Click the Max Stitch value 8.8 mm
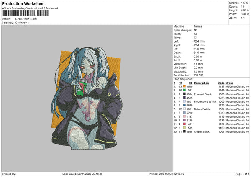 tap(198, 64)
